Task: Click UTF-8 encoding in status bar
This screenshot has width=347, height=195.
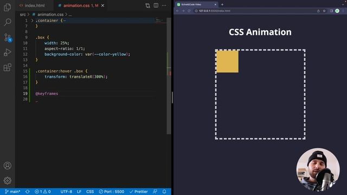Action: click(66, 191)
